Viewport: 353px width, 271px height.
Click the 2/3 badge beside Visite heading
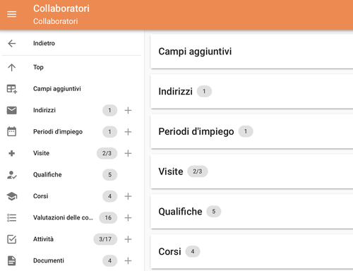198,171
